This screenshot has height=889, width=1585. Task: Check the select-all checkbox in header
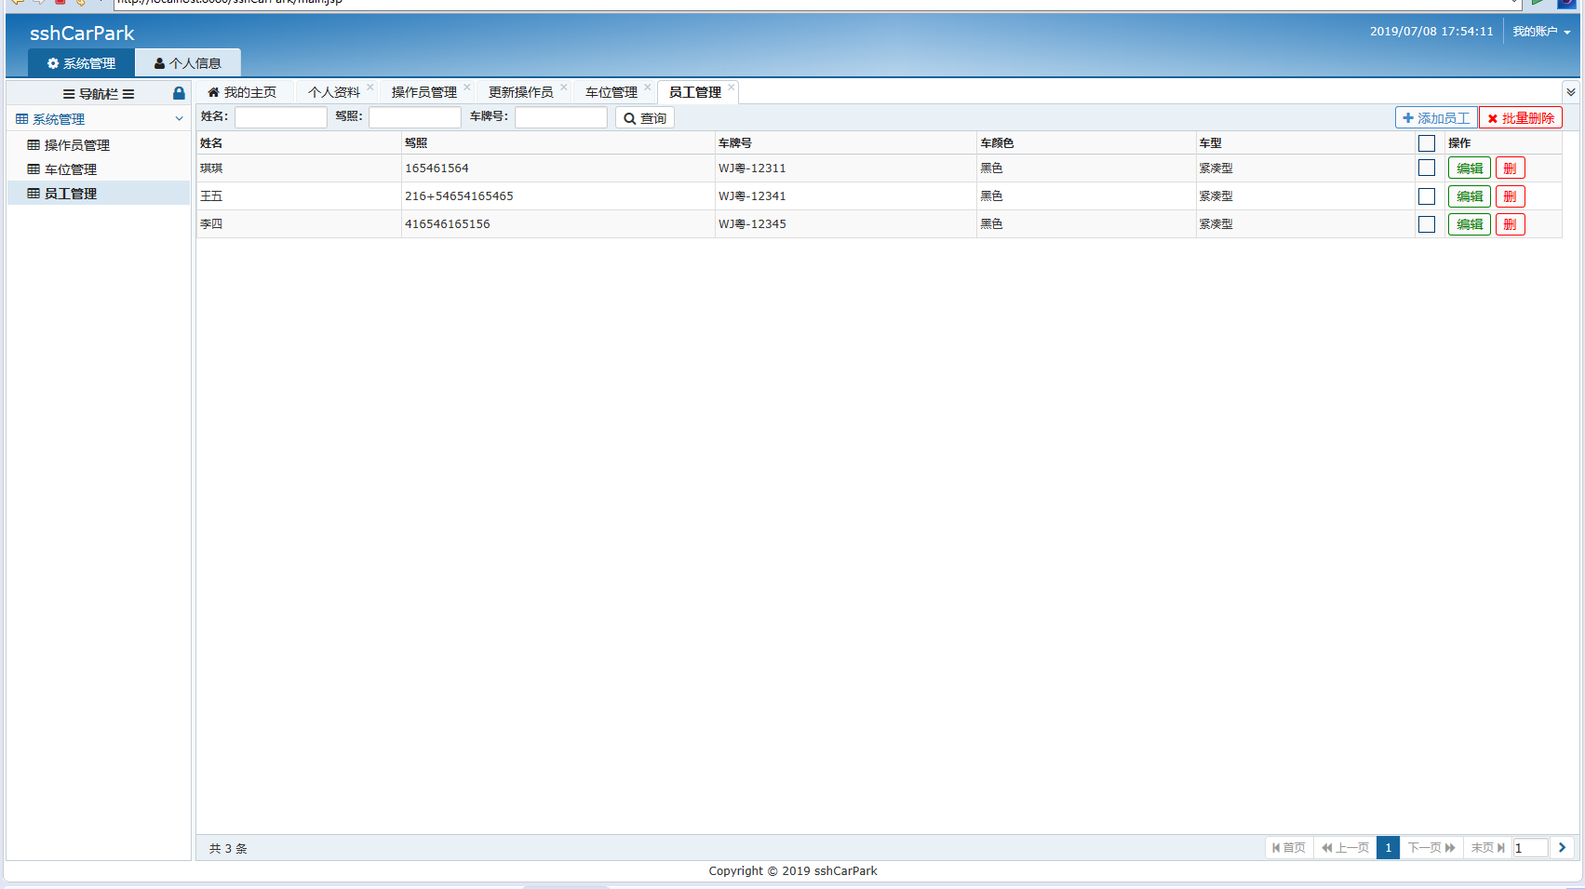click(1426, 143)
